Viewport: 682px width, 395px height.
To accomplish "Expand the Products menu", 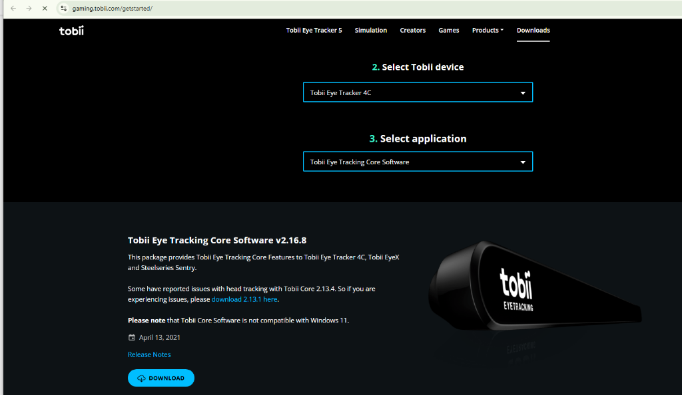I will 488,31.
